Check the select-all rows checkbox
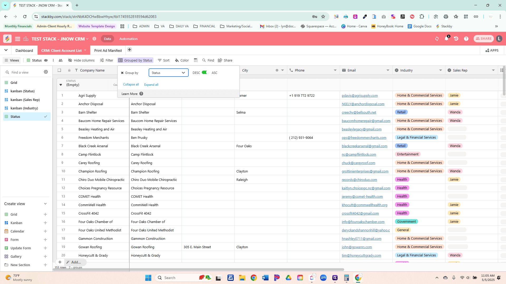Viewport: 506px width, 284px height. pos(59,70)
